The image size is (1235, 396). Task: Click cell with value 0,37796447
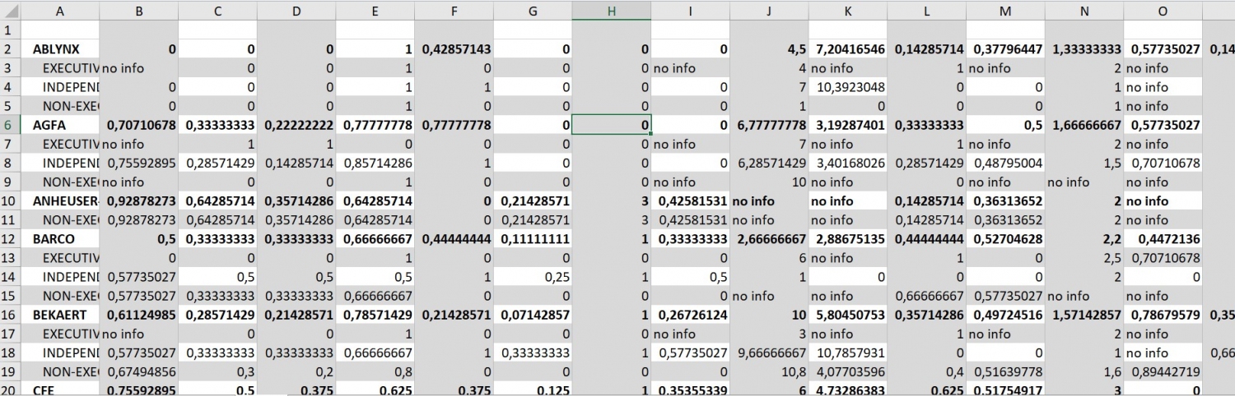tap(1005, 49)
